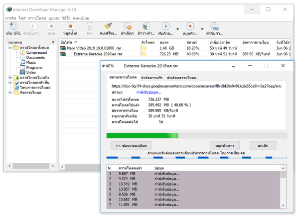Click connection list scroll up arrow
The height and width of the screenshot is (218, 299).
283,168
